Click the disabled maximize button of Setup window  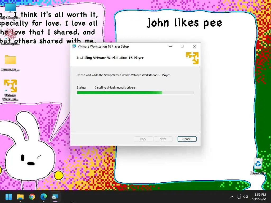182,46
